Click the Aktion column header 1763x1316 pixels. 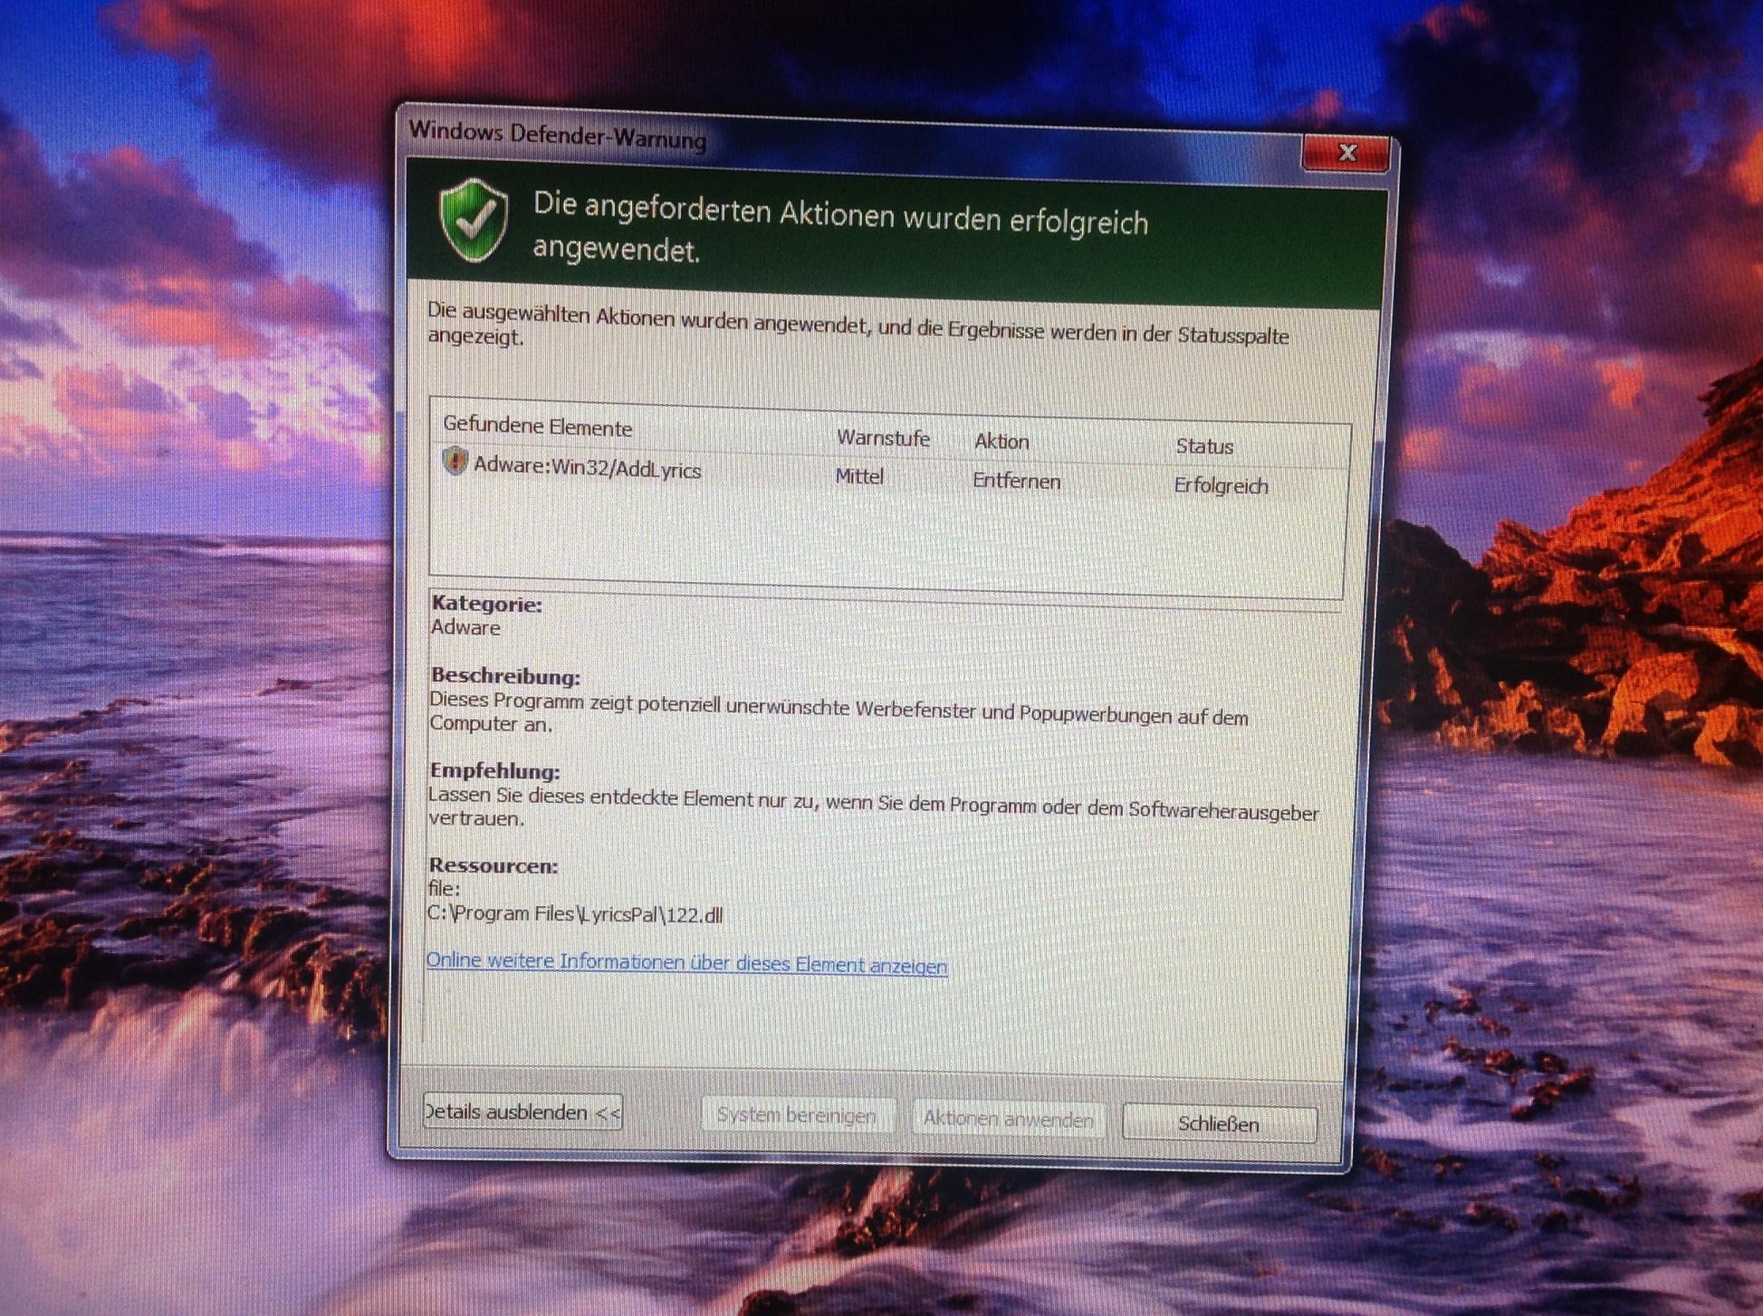point(1001,442)
